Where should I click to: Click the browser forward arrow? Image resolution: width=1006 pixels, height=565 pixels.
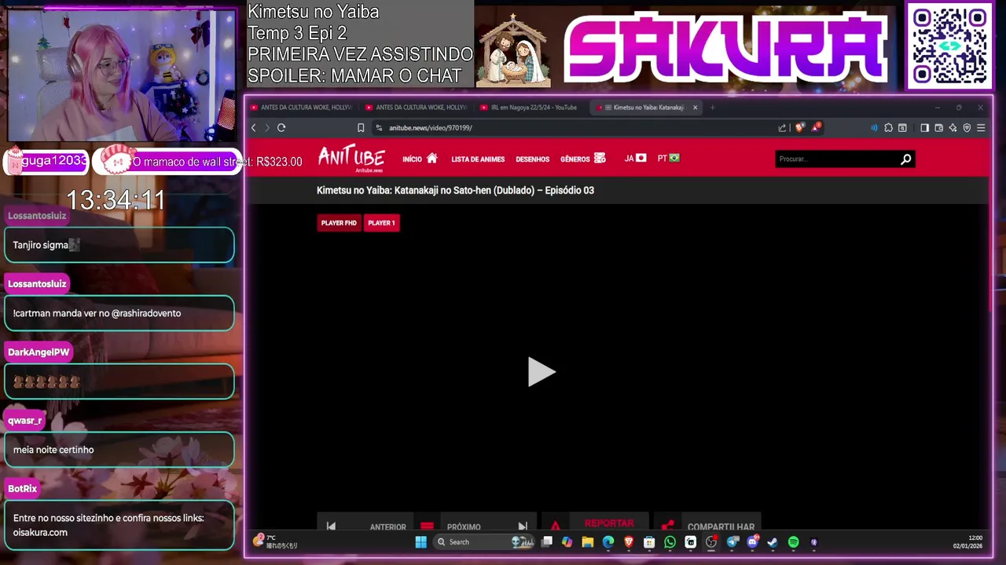point(267,128)
